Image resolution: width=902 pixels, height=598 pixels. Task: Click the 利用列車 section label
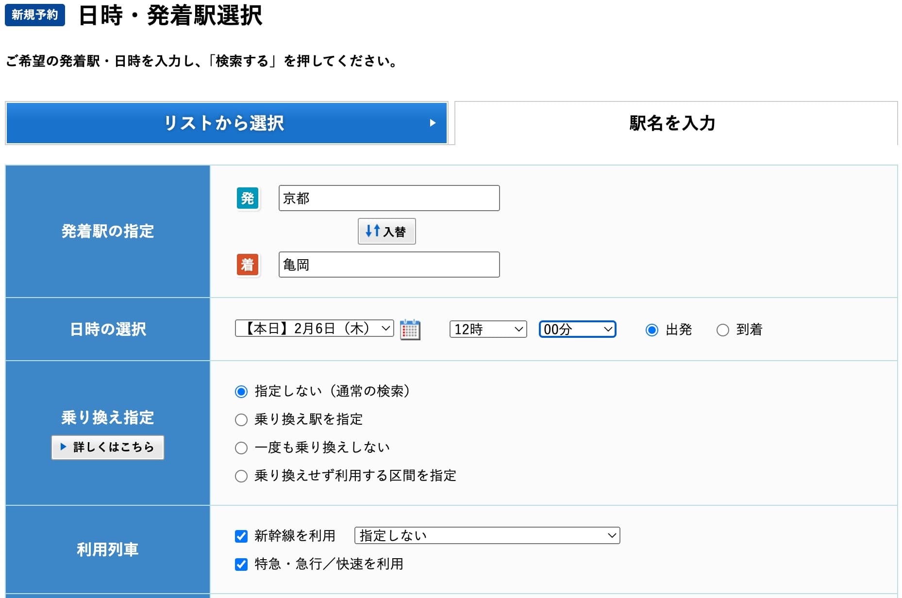(108, 549)
